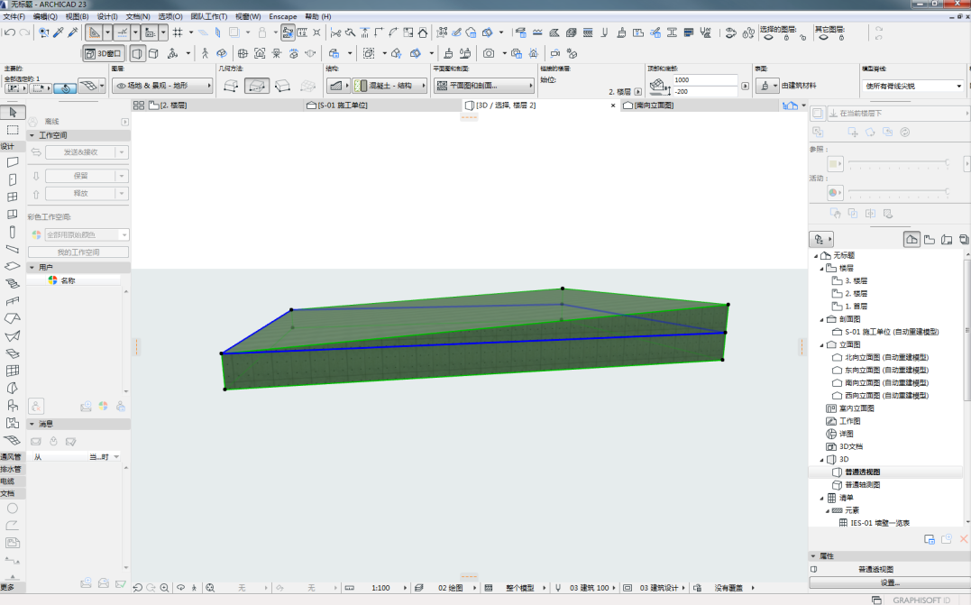Open the 使所有脊线尖锐 model ridges dropdown
This screenshot has width=971, height=605.
tap(912, 86)
